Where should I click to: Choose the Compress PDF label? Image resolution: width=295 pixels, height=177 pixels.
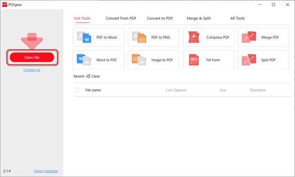[x=218, y=37]
